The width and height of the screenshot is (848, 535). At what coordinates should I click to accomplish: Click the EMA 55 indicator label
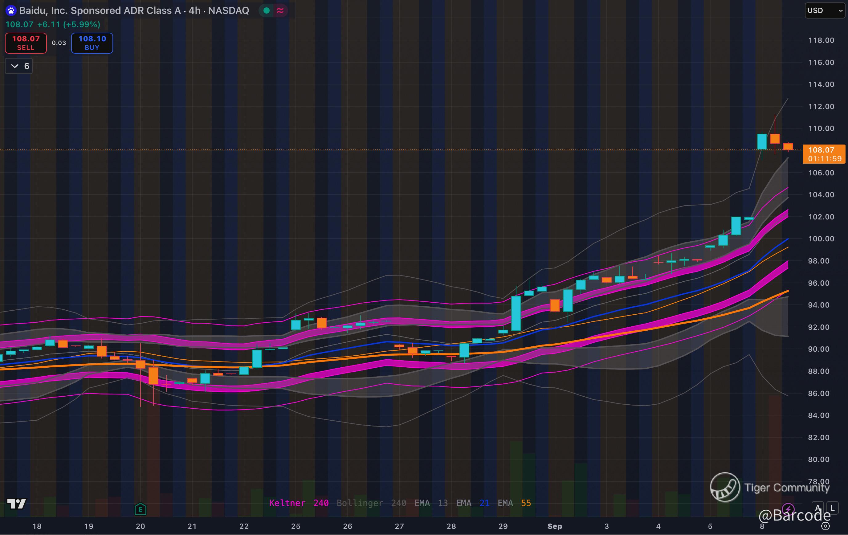pyautogui.click(x=514, y=503)
